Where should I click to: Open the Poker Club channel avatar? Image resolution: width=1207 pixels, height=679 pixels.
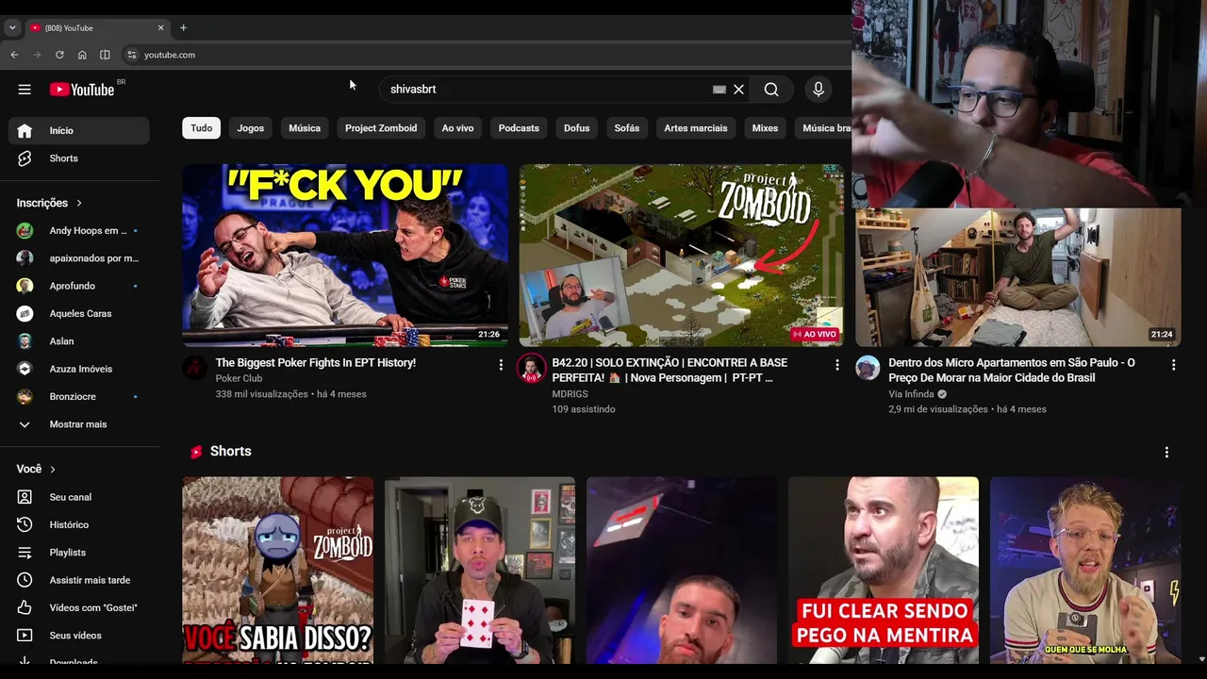tap(195, 368)
